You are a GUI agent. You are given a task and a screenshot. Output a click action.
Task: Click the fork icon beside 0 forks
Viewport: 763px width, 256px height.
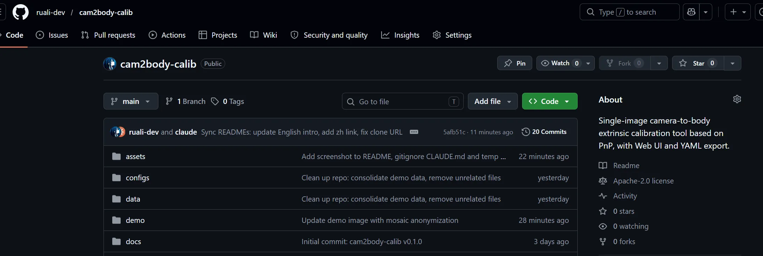point(603,241)
